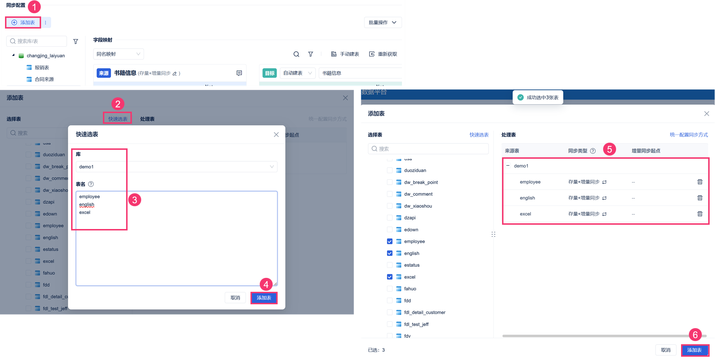Click the panel divider handle in the right dialog

tap(493, 234)
